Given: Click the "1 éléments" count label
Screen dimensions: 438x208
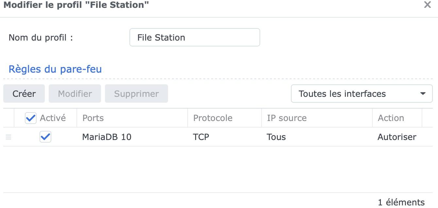Looking at the screenshot, I should 401,202.
